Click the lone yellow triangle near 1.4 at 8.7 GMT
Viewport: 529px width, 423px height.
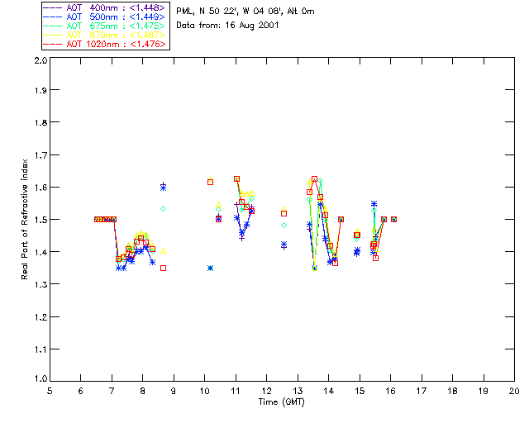[x=164, y=251]
